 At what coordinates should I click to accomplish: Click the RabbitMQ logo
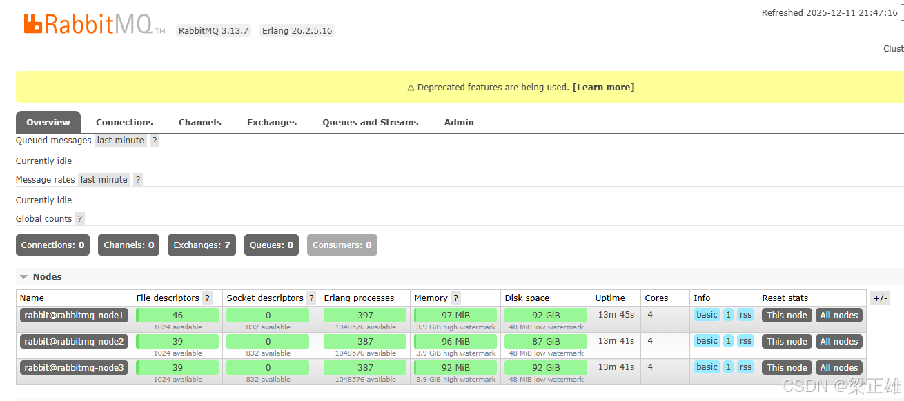95,24
